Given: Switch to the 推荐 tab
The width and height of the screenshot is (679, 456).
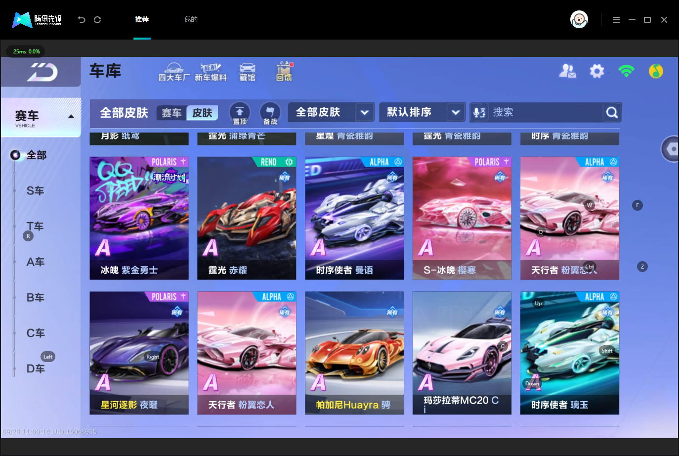Looking at the screenshot, I should pos(142,20).
